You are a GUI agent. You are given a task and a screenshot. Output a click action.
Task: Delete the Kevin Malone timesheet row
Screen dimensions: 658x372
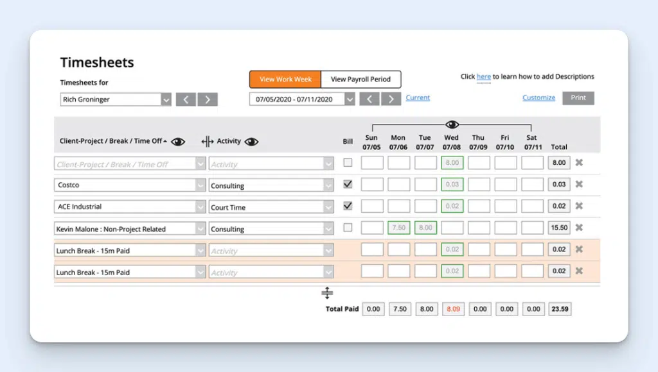coord(578,228)
